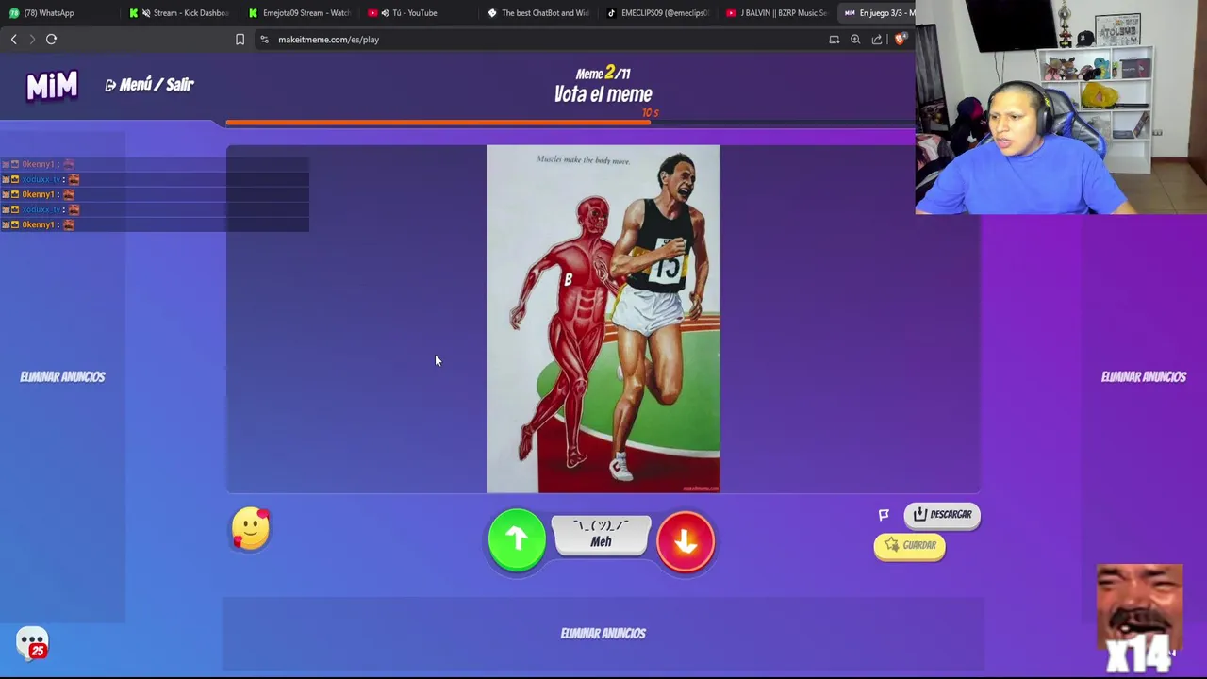Switch to En juego 3/3 tab
The image size is (1207, 679).
coord(879,13)
